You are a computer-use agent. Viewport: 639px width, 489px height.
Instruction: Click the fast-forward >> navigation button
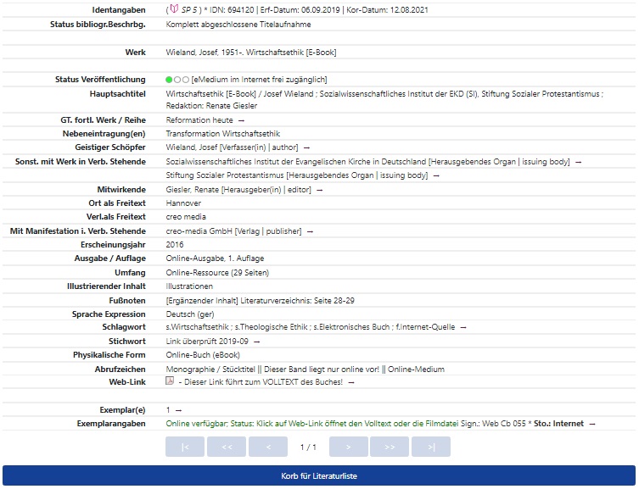pyautogui.click(x=390, y=447)
